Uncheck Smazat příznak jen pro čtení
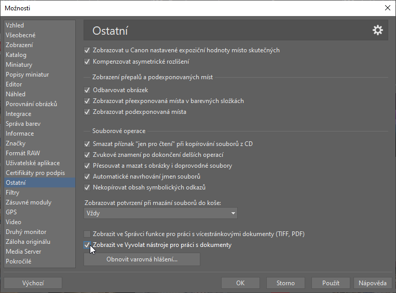 (87, 144)
